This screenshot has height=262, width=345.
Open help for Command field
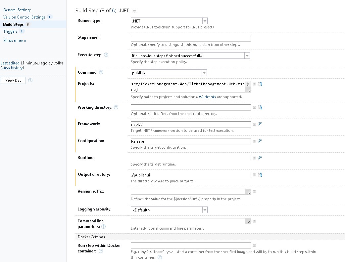pos(101,72)
